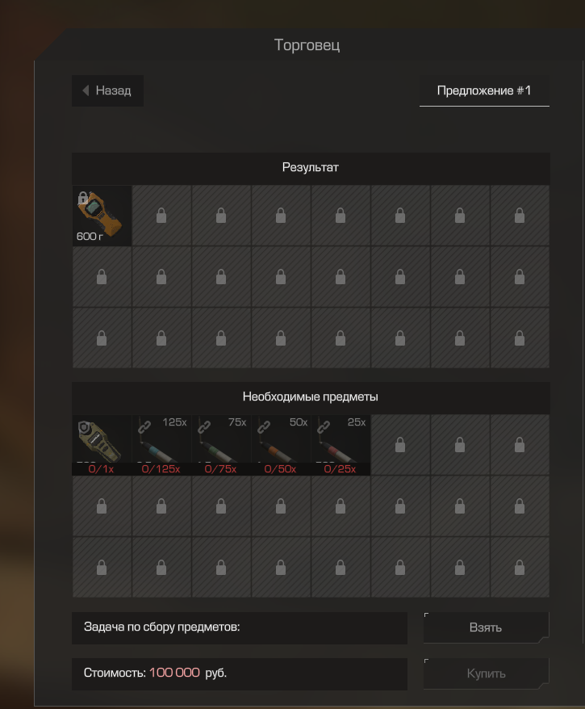The width and height of the screenshot is (585, 709).
Task: Go back with the Назад button
Action: point(107,91)
